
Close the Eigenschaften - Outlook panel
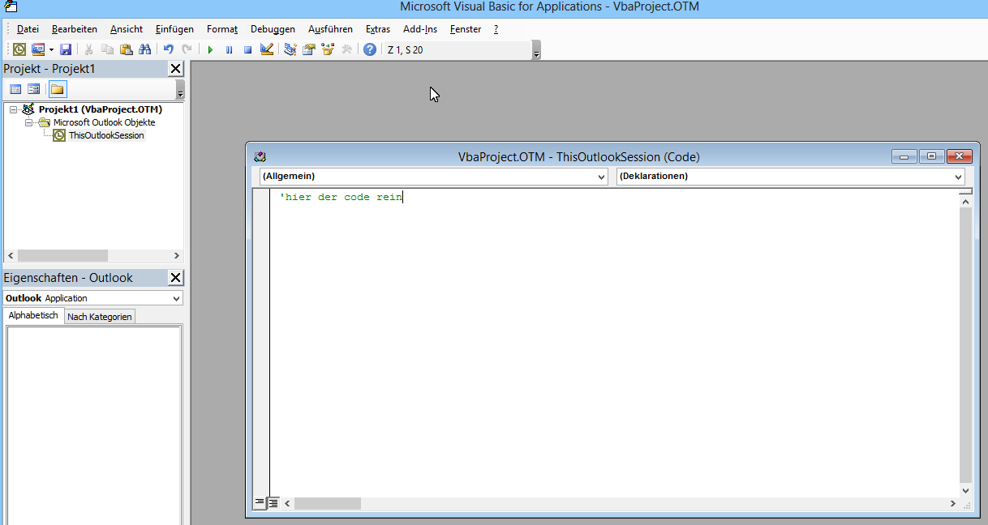pyautogui.click(x=175, y=278)
